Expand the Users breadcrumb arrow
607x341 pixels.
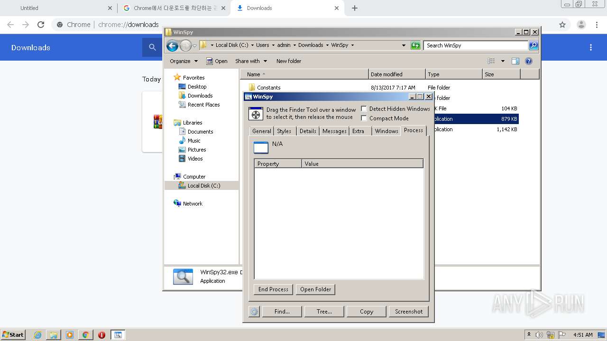273,45
